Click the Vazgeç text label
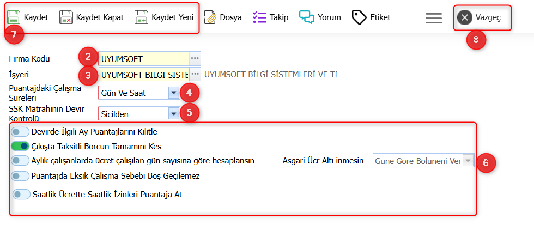 click(x=488, y=18)
